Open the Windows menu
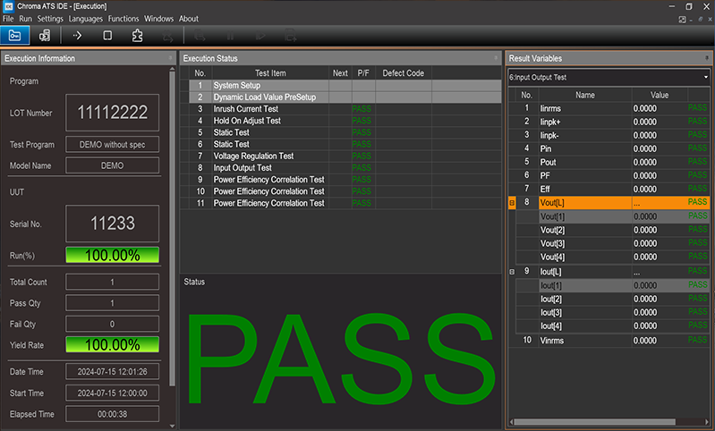 (158, 19)
